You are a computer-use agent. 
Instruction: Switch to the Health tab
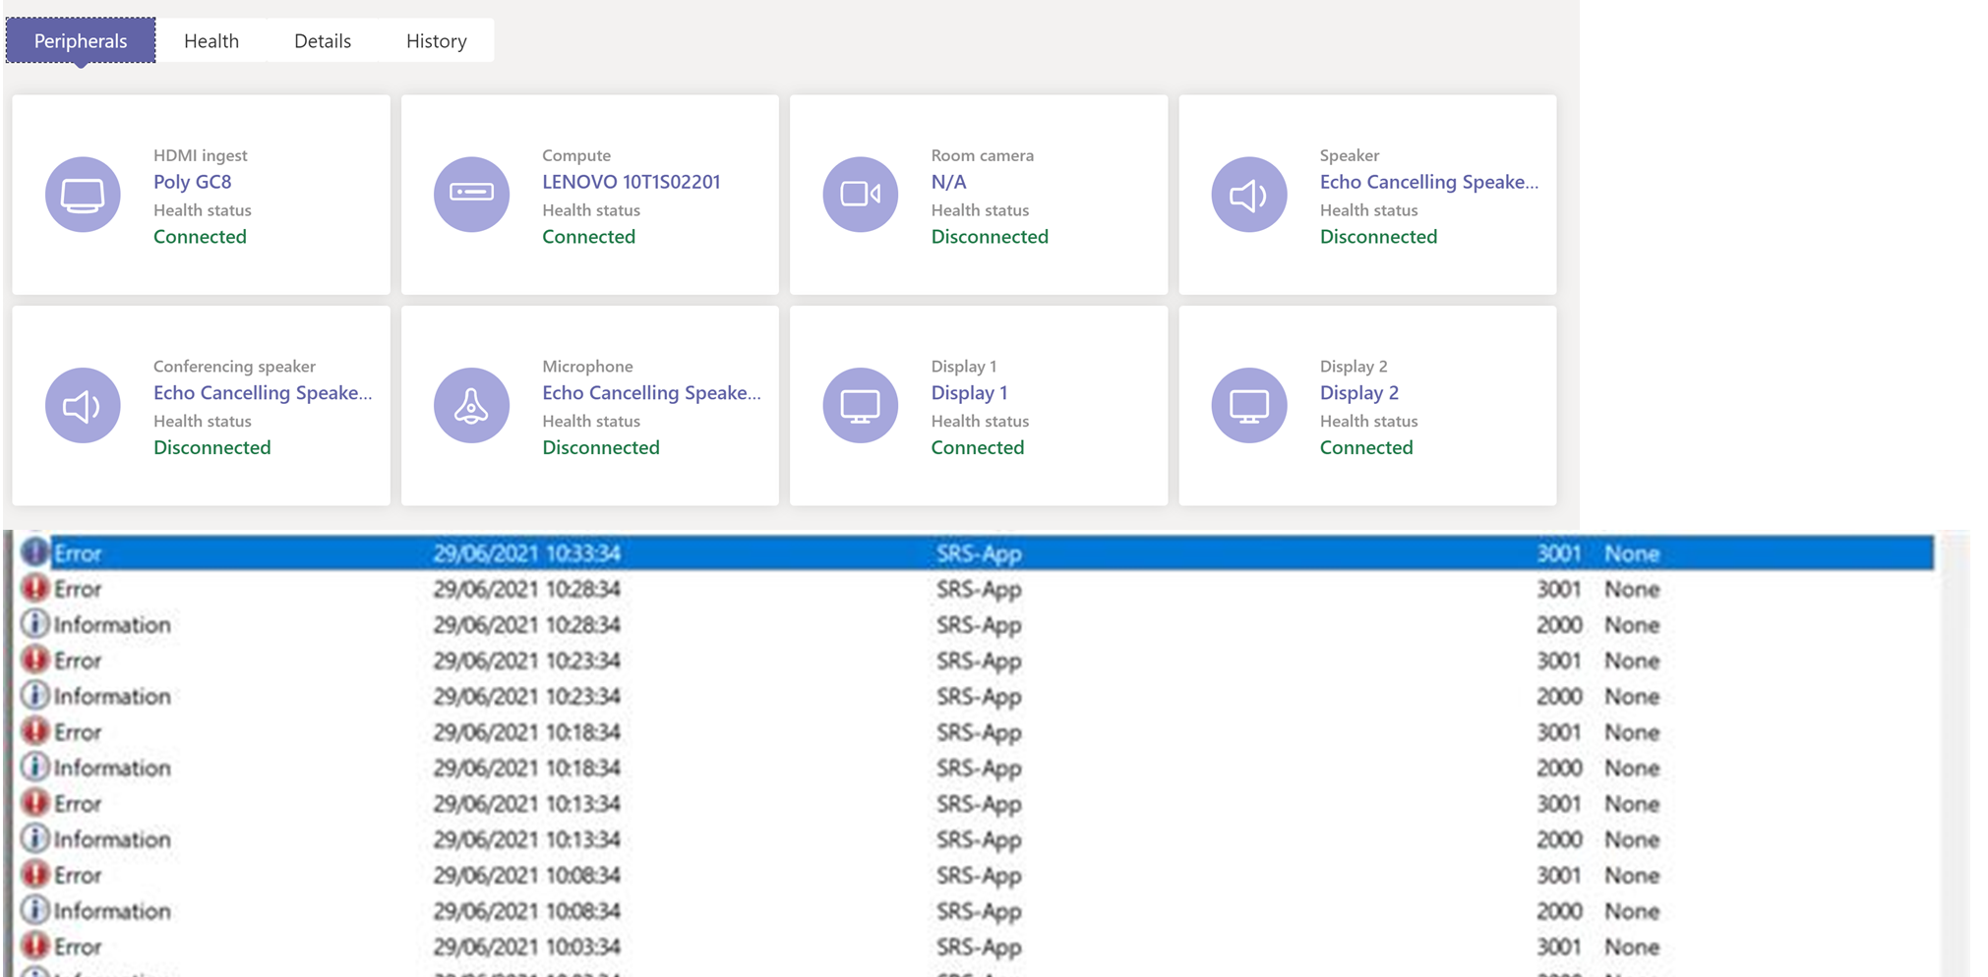point(211,40)
